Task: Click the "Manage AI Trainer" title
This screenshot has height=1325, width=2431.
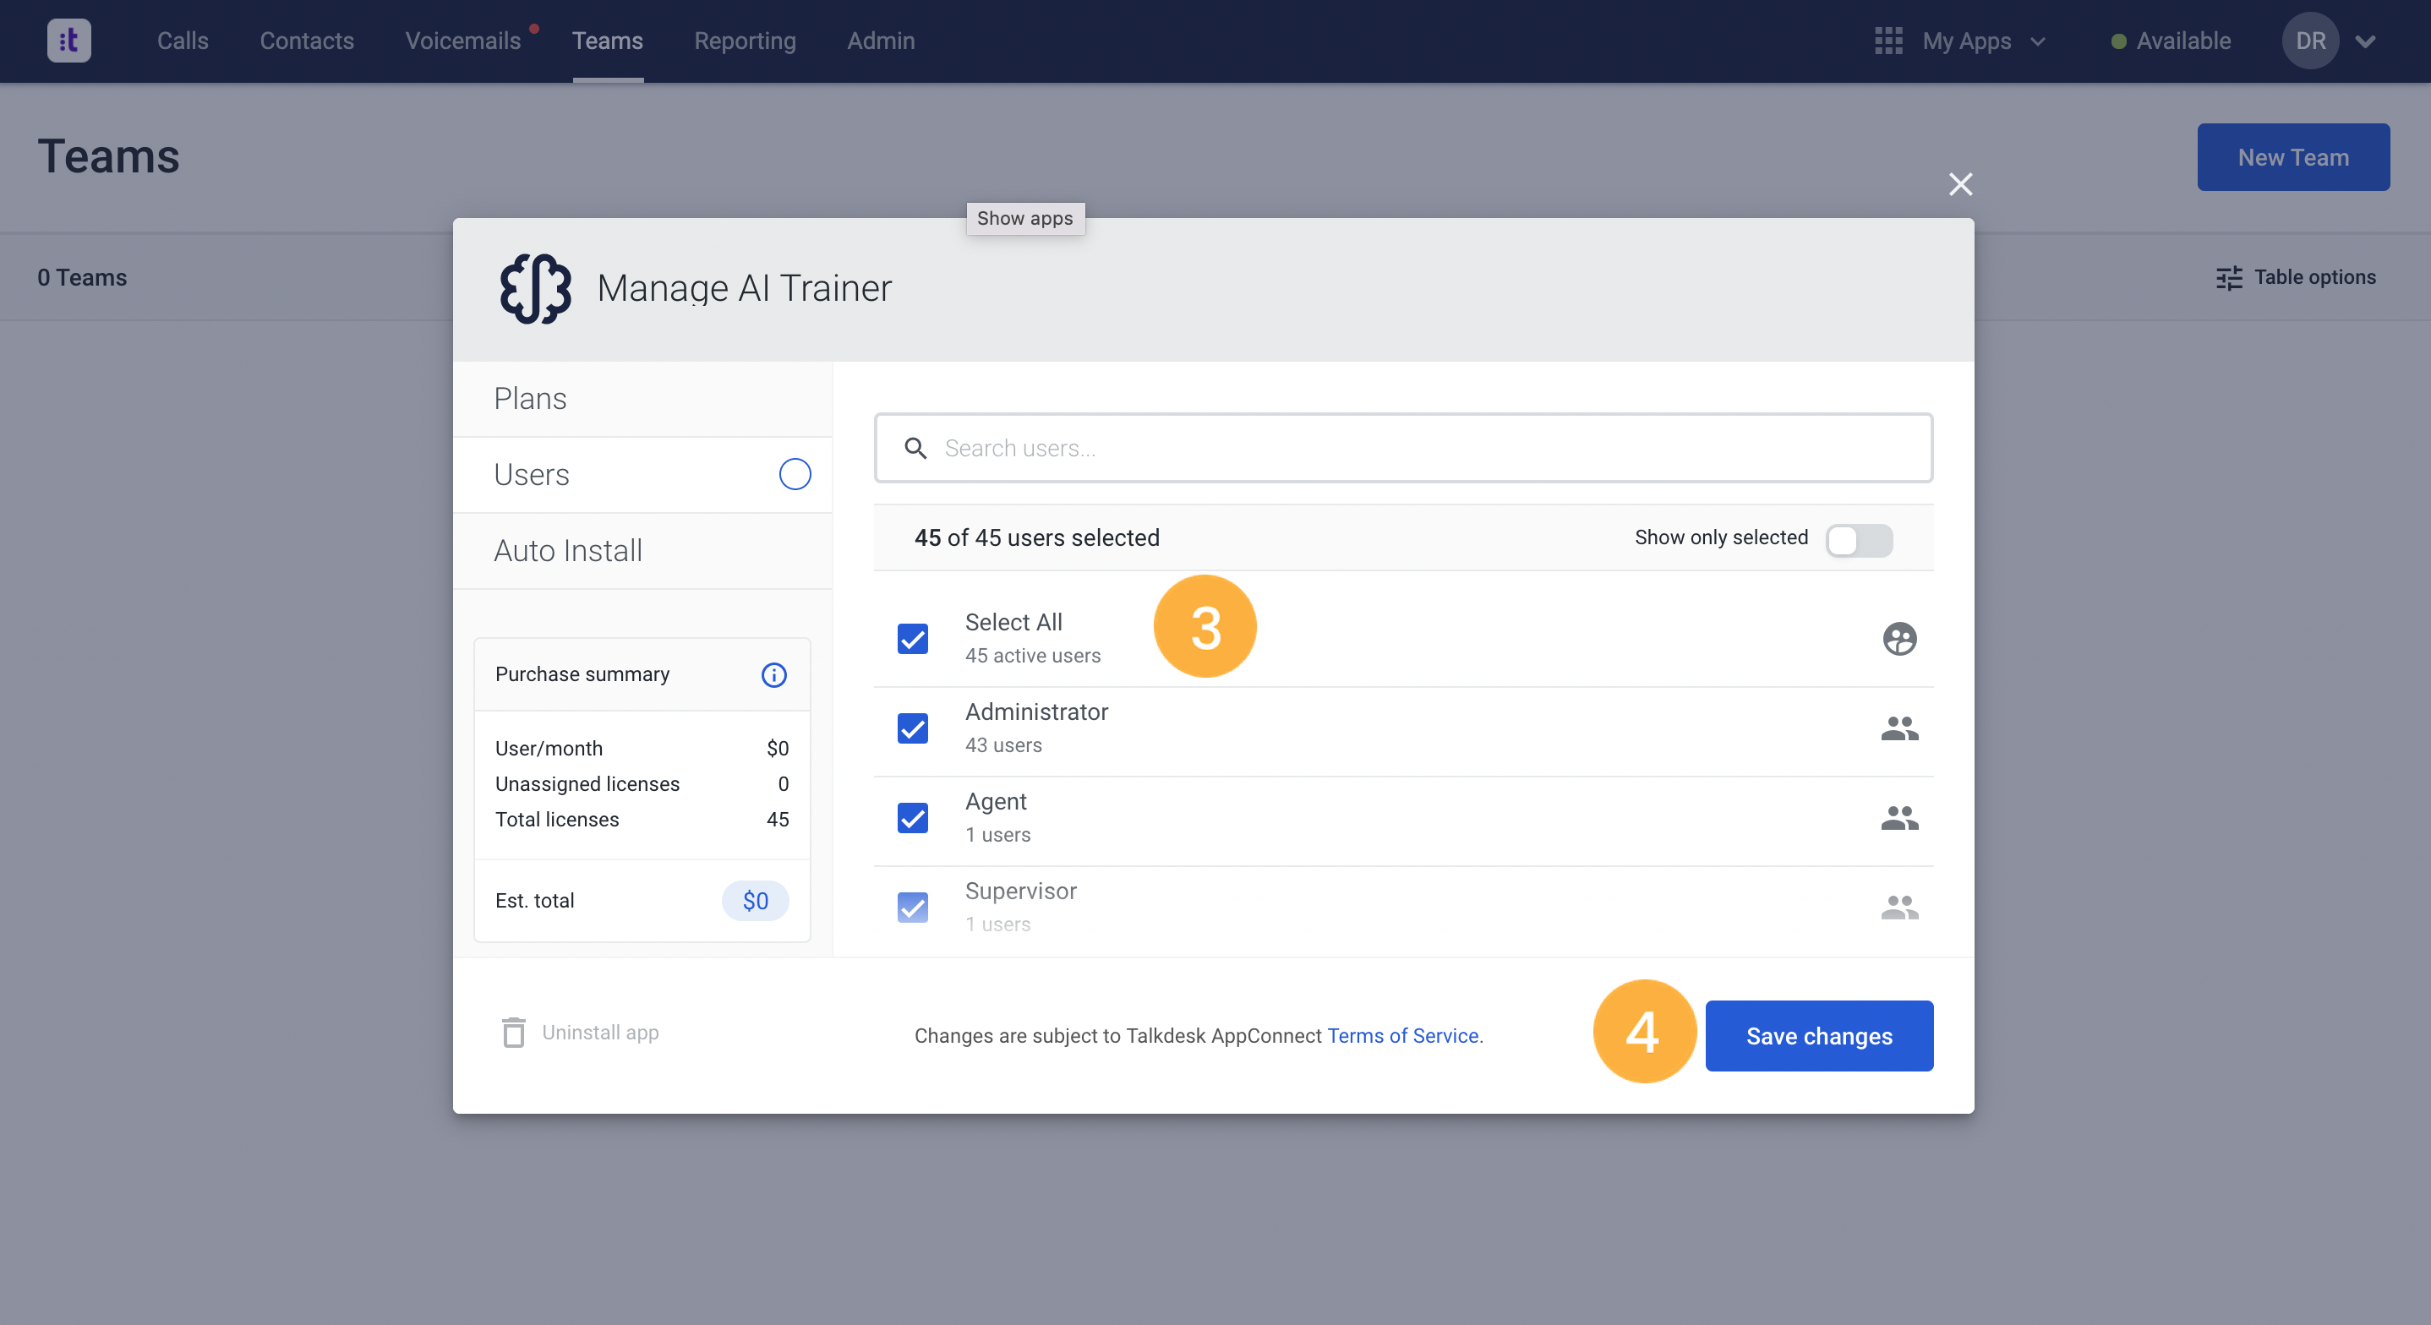Action: [744, 289]
